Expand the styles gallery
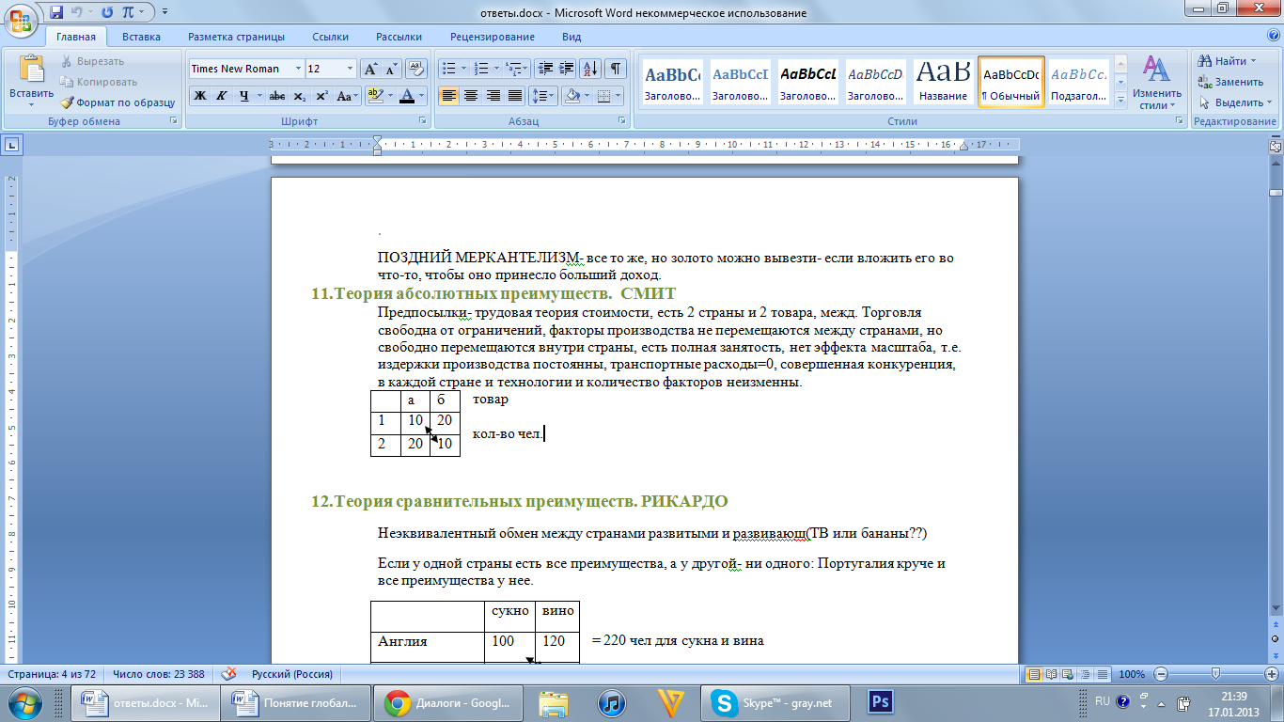This screenshot has width=1284, height=722. point(1120,102)
